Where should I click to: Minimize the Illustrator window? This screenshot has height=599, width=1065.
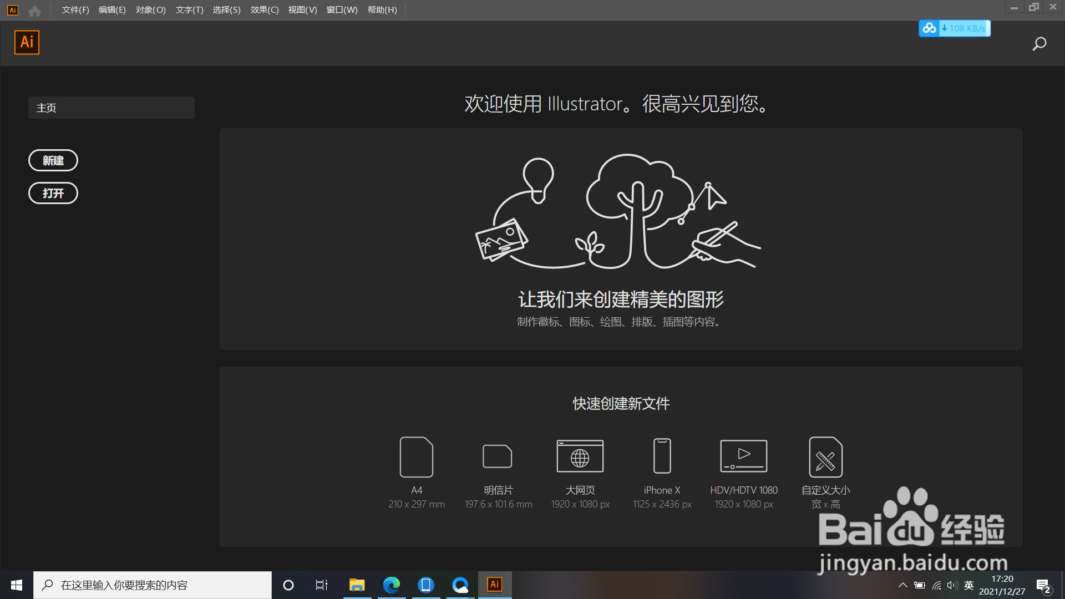click(x=1014, y=7)
